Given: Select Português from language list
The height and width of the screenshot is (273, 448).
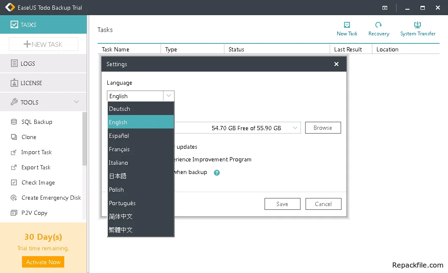Looking at the screenshot, I should pos(141,203).
